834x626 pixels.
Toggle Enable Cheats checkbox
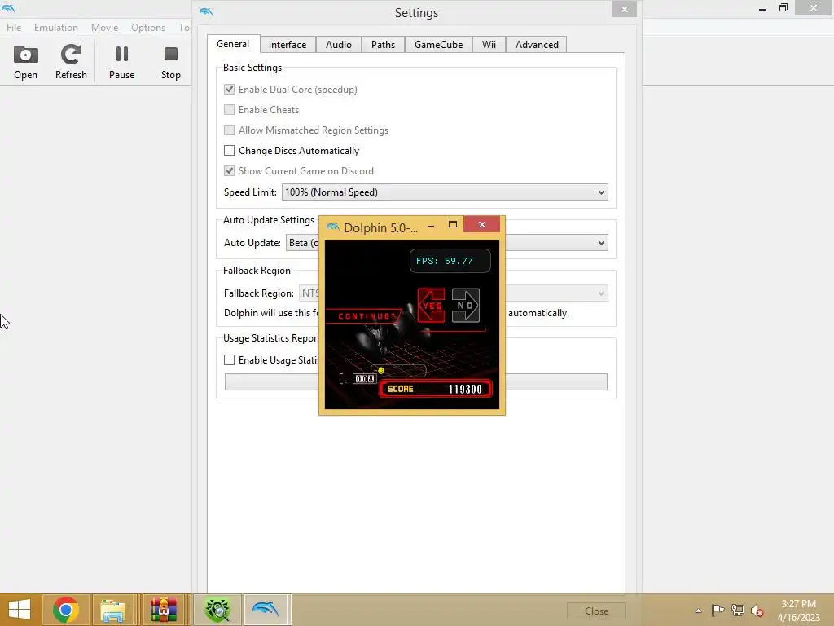coord(229,110)
